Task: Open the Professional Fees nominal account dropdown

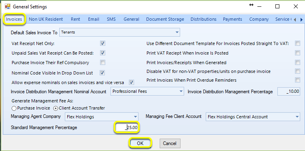Action: pos(147,91)
